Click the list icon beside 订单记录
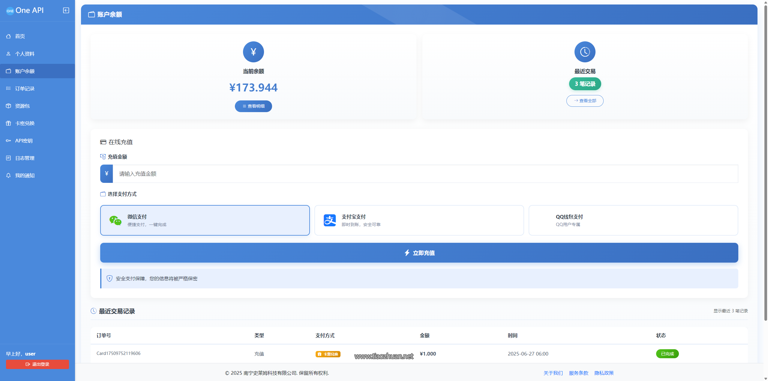The height and width of the screenshot is (381, 768). 8,88
